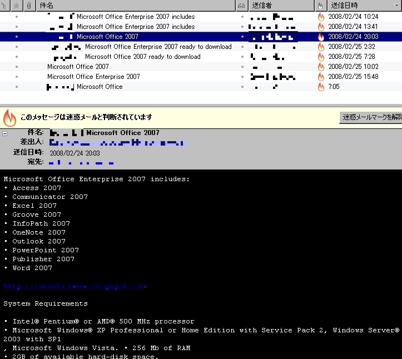Click the junk flame on the 7:05 message
The width and height of the screenshot is (402, 359).
321,87
